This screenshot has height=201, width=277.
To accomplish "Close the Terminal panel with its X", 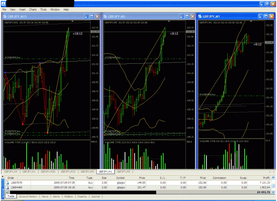I will pyautogui.click(x=3, y=176).
